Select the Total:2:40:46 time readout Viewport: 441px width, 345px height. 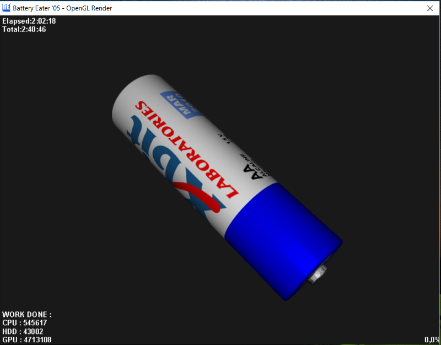tap(24, 30)
